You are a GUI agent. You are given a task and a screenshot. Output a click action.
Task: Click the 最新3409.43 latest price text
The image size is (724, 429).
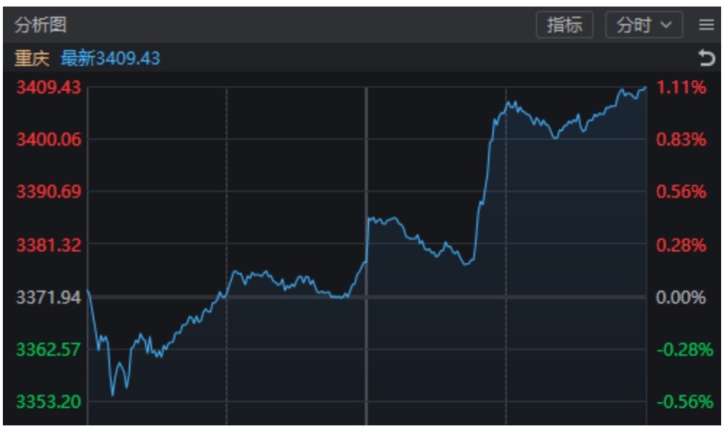pyautogui.click(x=110, y=58)
